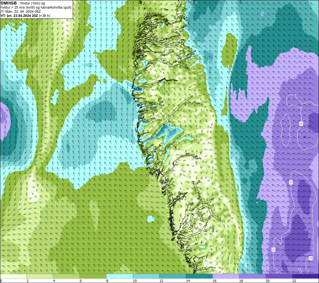Pick the 4–6 m/s green legend swatch
Screen dimensions: 319x283
click(66, 276)
